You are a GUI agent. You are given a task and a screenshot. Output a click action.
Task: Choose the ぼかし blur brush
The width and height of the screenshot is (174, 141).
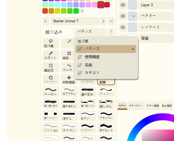[69, 116]
